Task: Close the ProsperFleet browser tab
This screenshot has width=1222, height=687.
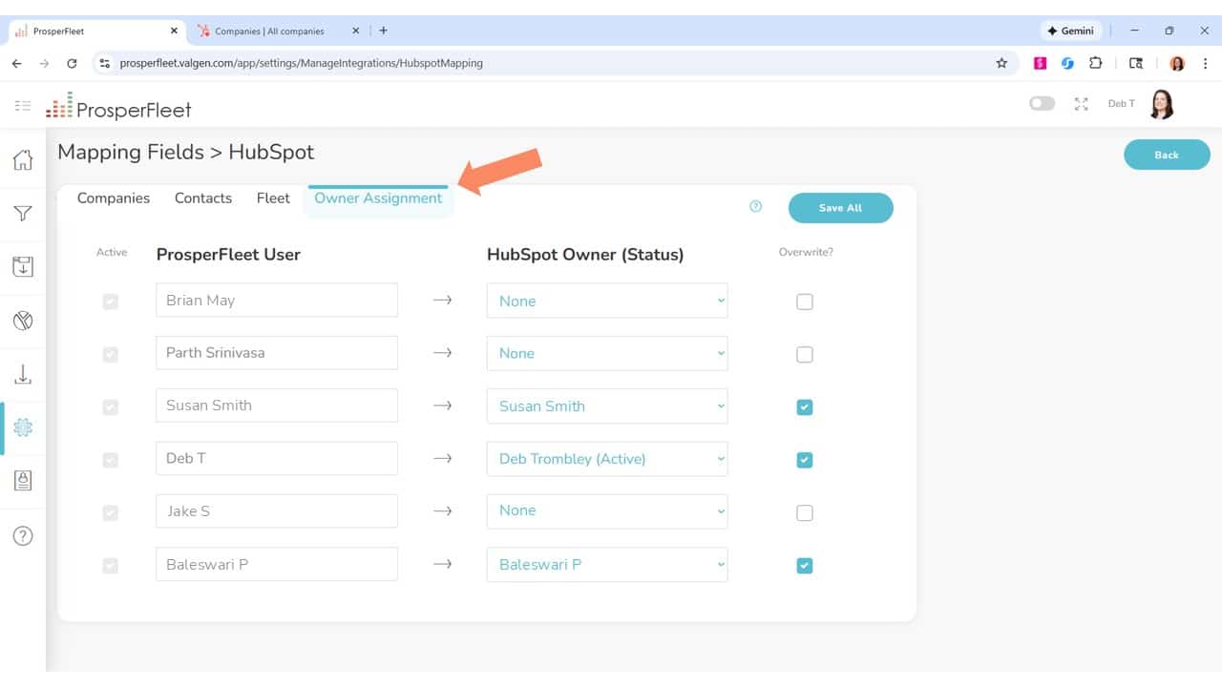Action: (174, 31)
